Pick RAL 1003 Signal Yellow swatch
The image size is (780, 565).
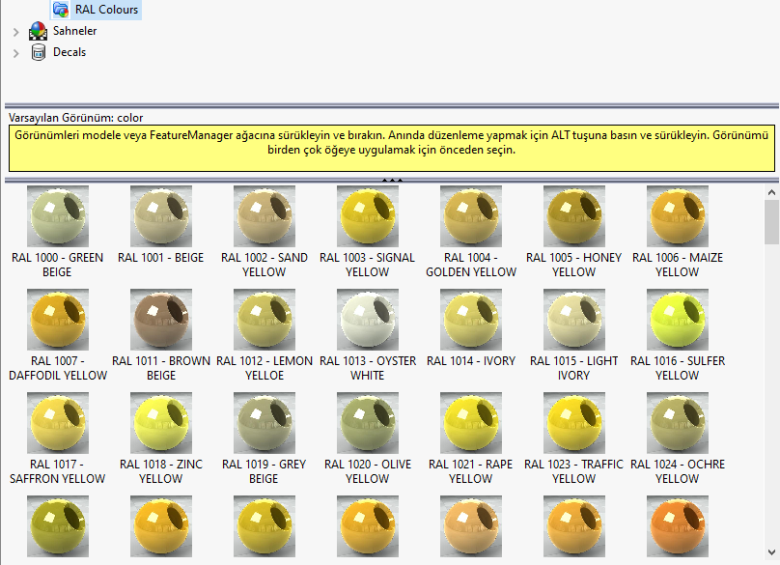[367, 216]
